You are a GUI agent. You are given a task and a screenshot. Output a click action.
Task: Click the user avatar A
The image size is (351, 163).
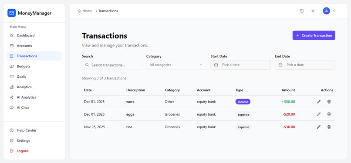coord(326,11)
